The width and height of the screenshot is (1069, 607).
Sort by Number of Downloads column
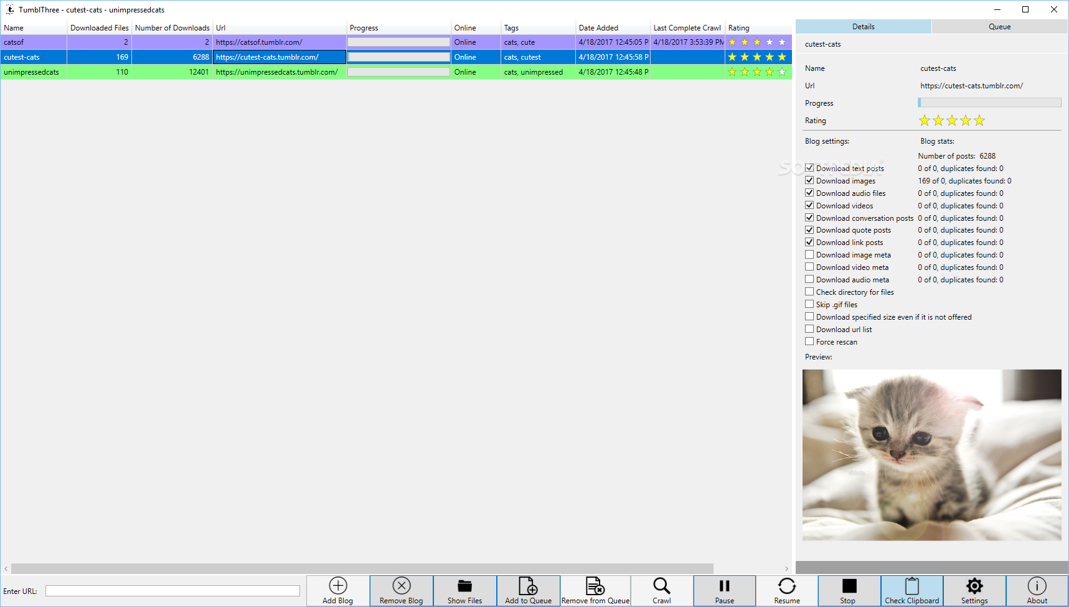[x=172, y=28]
